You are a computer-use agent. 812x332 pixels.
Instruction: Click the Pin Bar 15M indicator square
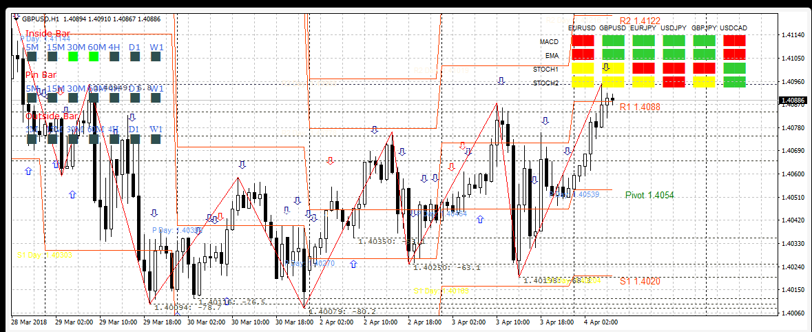52,97
